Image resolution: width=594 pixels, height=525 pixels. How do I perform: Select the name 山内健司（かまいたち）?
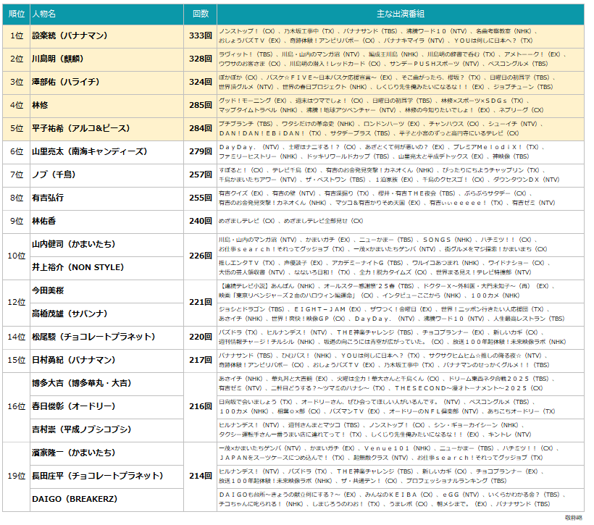point(73,244)
